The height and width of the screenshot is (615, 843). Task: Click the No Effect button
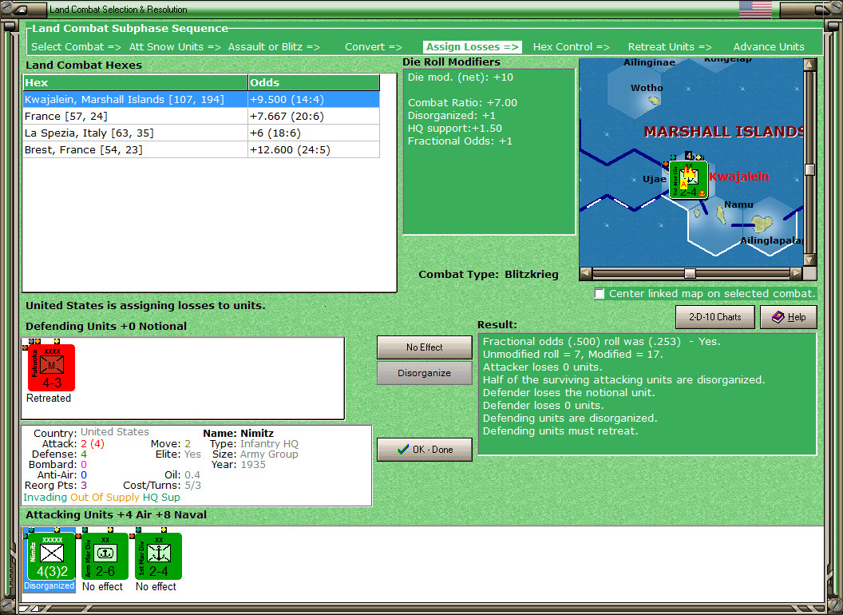coord(424,347)
